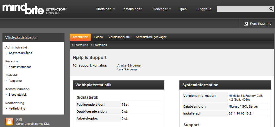This screenshot has height=127, width=275.
Task: Select the orange Startsidan tab
Action: [x=81, y=37]
